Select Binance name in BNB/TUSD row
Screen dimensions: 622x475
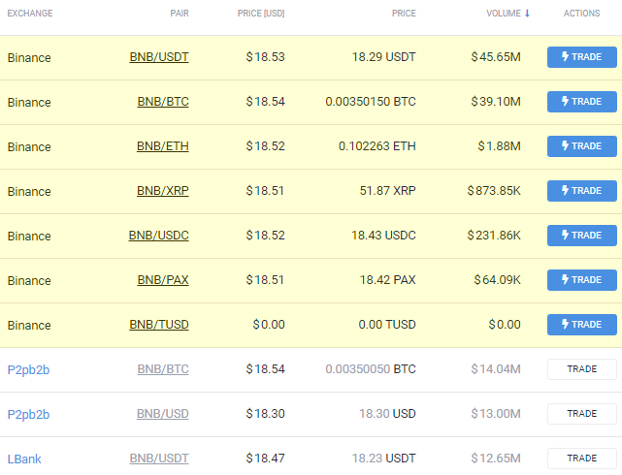click(29, 326)
